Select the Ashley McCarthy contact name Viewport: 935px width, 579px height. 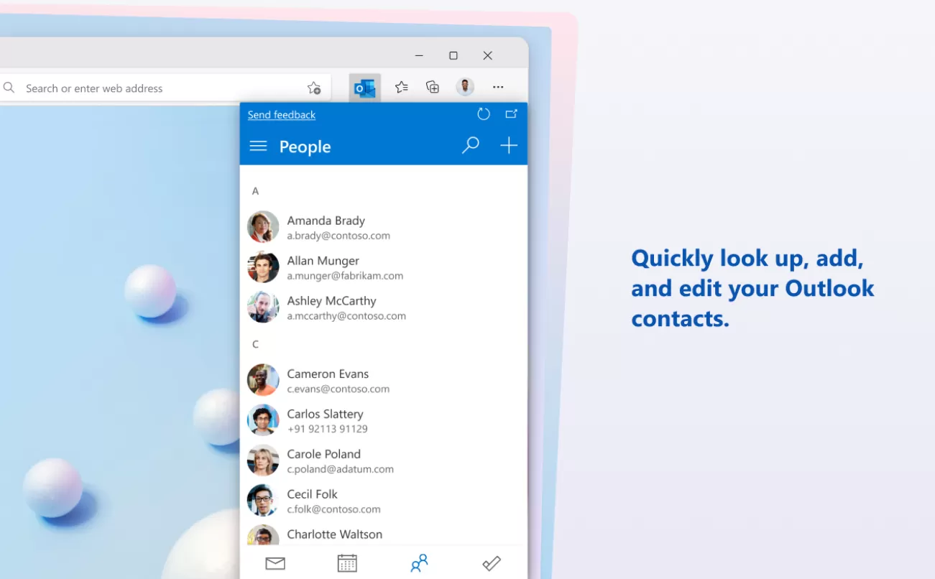[332, 301]
